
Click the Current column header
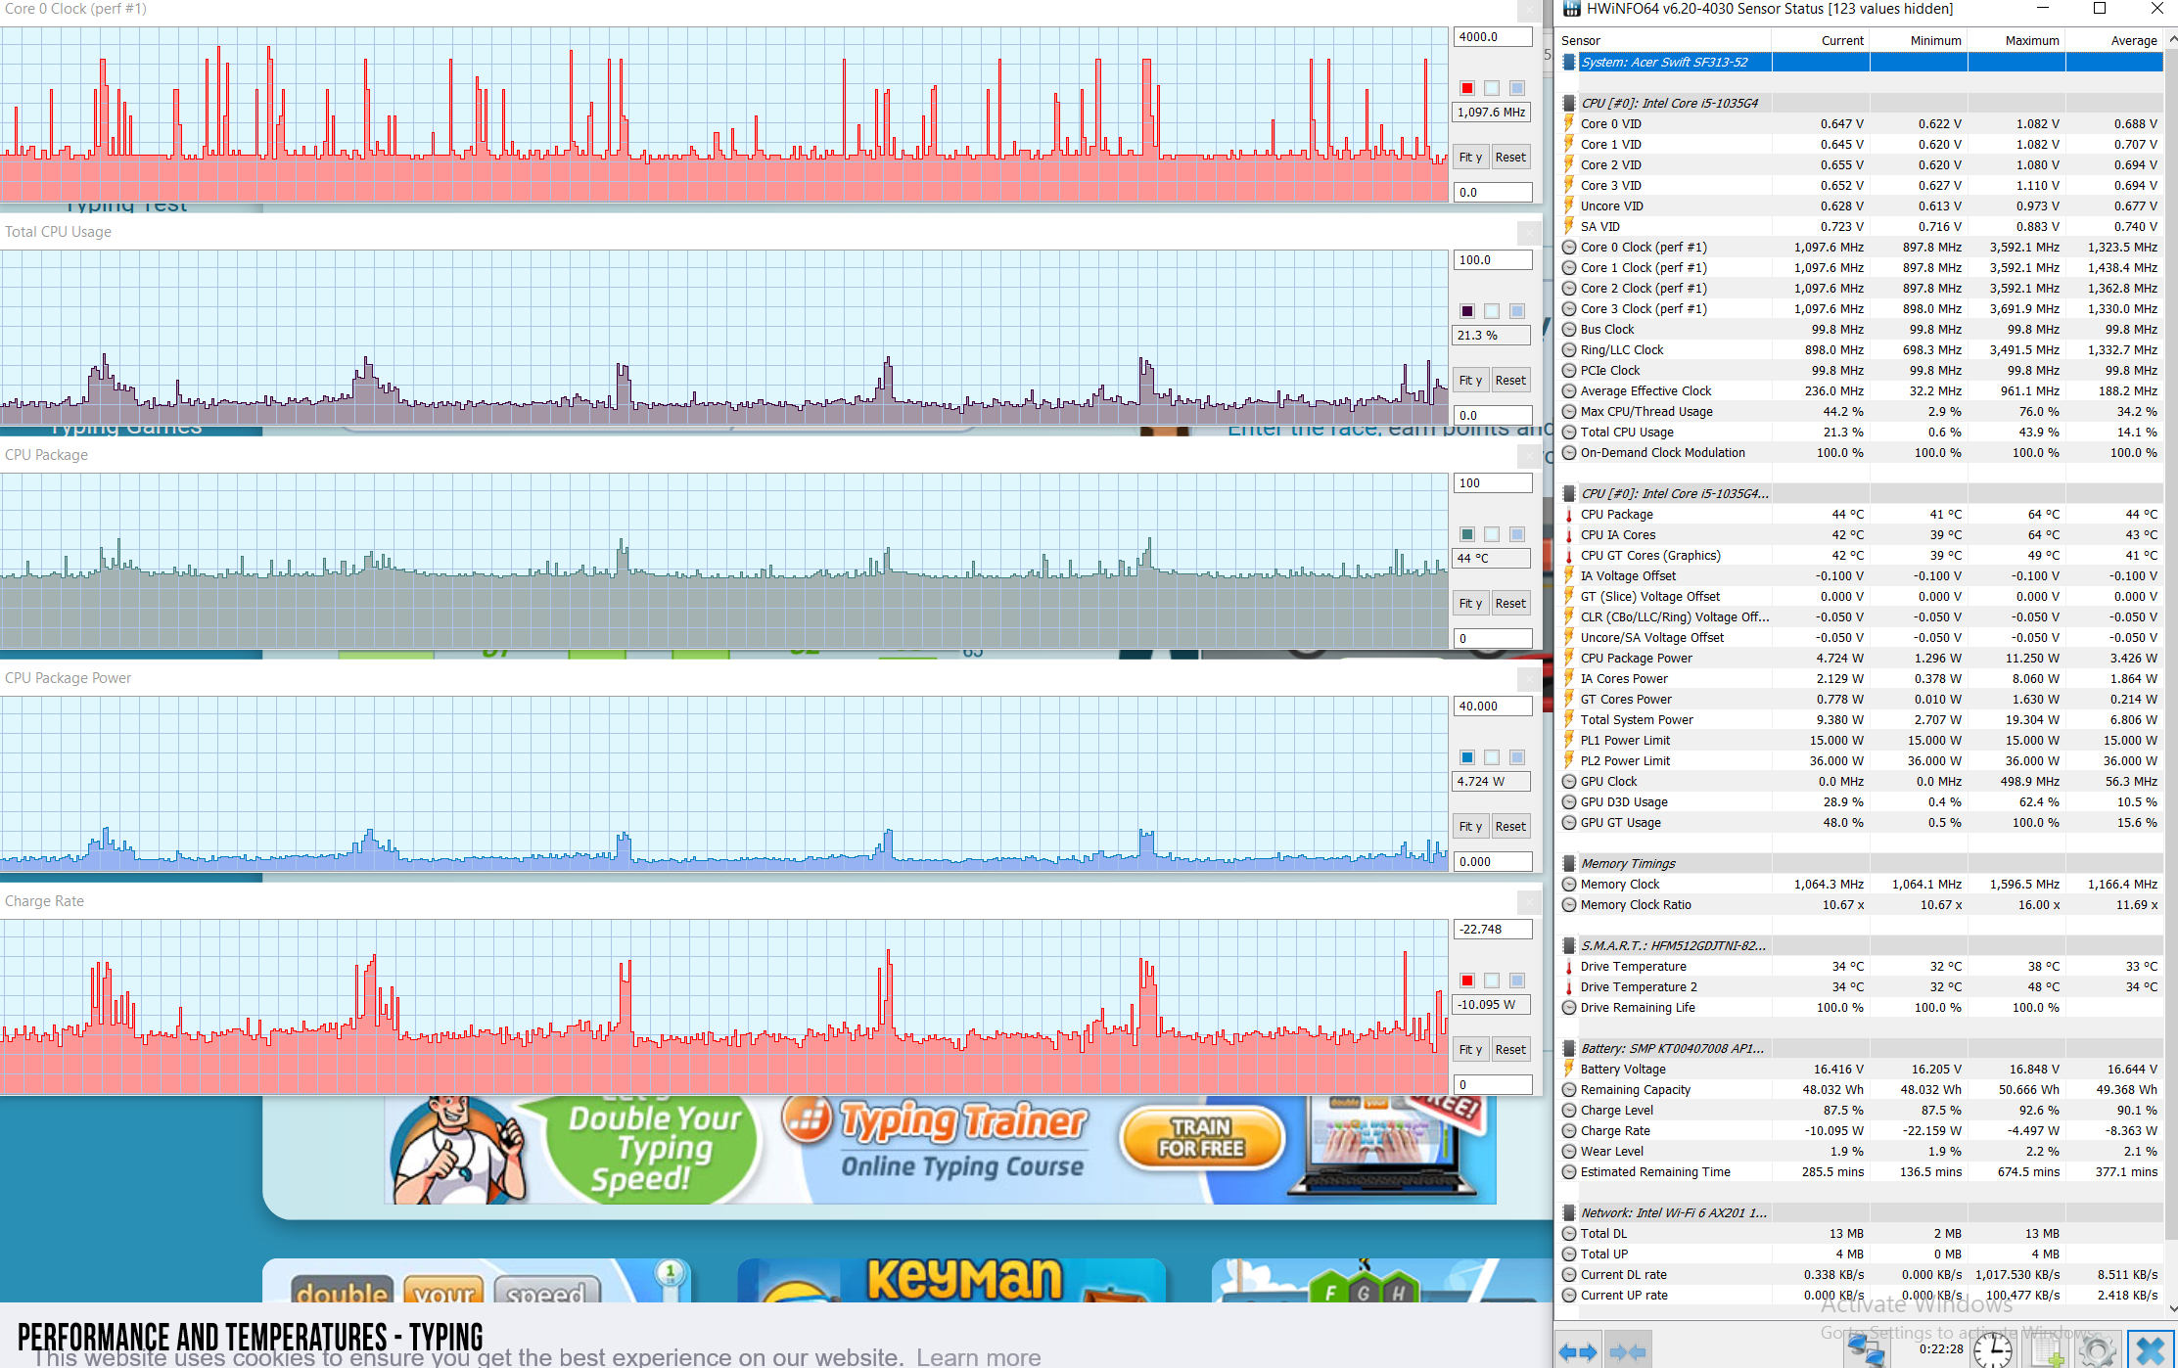point(1821,40)
